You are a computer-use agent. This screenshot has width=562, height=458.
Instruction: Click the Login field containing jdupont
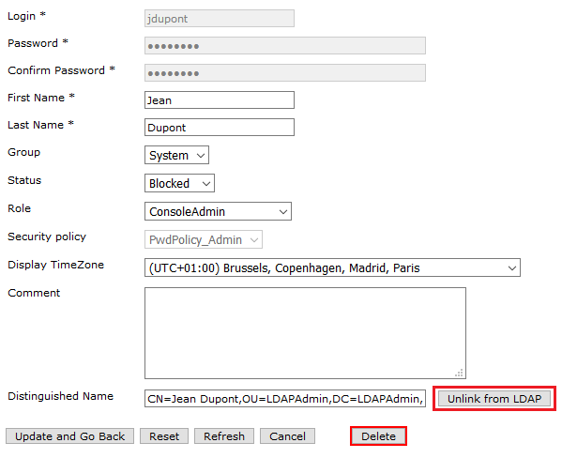point(220,18)
